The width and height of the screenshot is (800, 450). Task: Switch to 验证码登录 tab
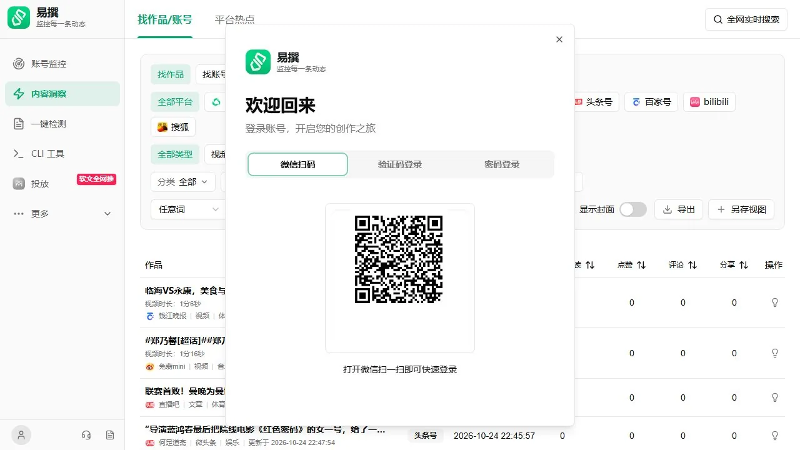(400, 164)
